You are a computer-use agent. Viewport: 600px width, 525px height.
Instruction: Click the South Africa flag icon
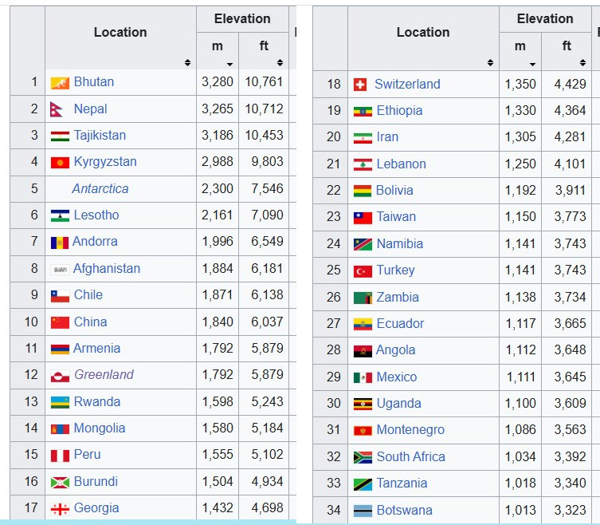pos(363,457)
